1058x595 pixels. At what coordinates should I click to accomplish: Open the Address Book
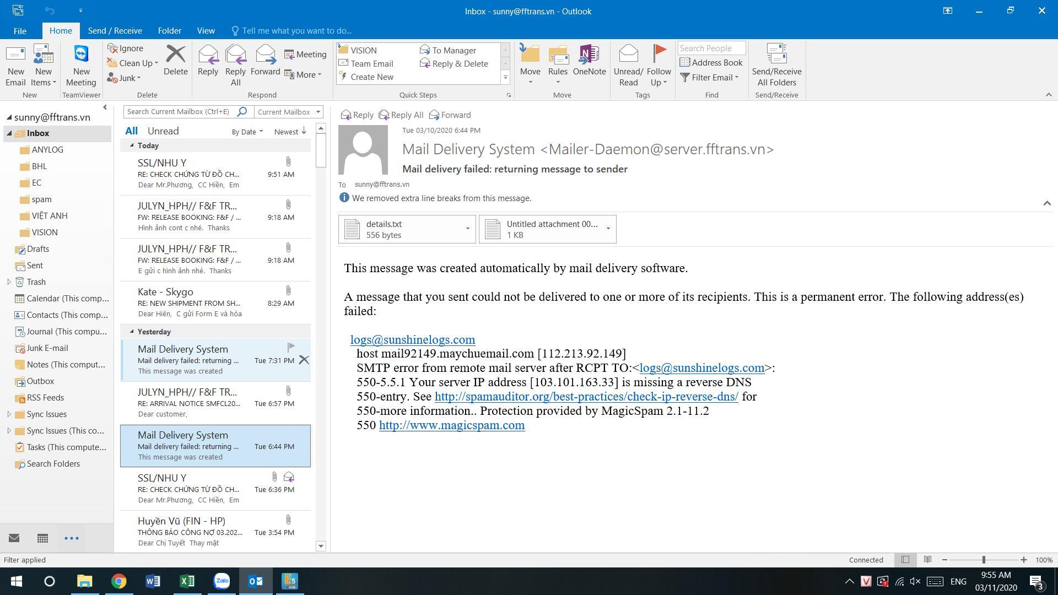pos(711,63)
